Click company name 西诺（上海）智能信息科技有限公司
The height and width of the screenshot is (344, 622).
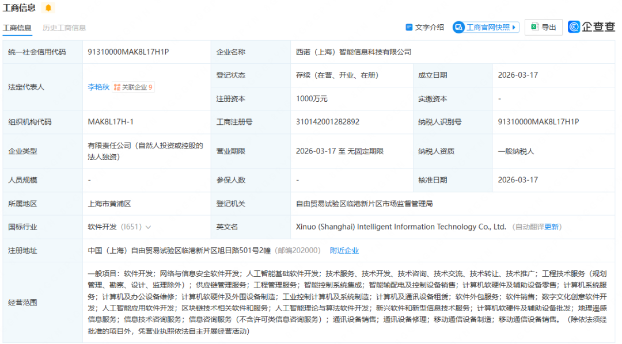354,52
